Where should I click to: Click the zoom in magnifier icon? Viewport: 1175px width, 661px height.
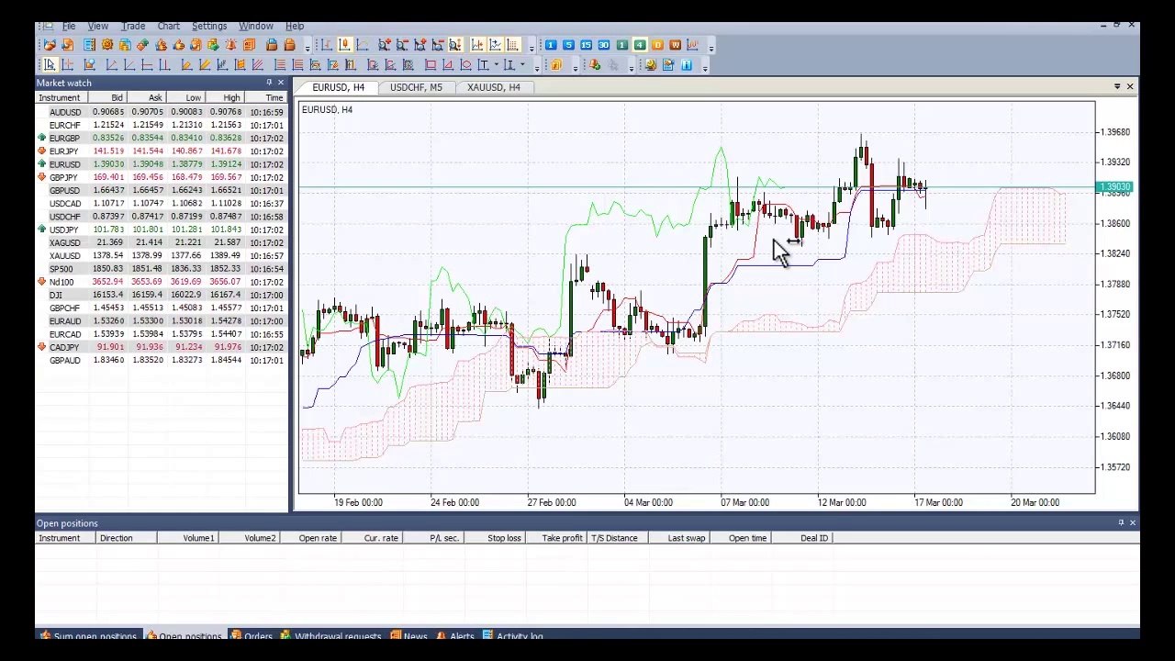[384, 45]
